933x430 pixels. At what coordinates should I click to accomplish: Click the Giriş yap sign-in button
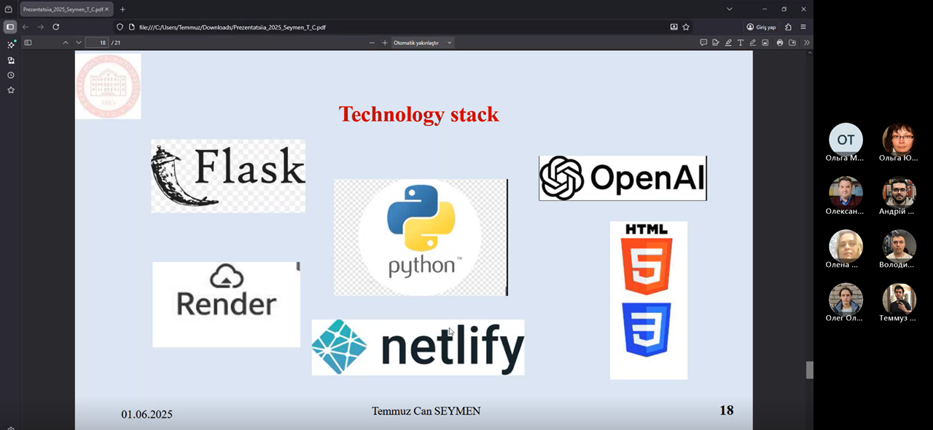pyautogui.click(x=761, y=27)
